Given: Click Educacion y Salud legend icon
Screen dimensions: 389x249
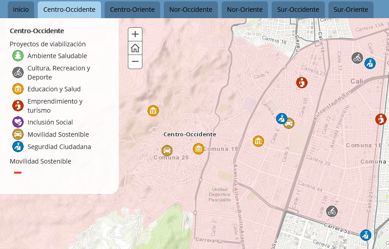Looking at the screenshot, I should pos(18,89).
